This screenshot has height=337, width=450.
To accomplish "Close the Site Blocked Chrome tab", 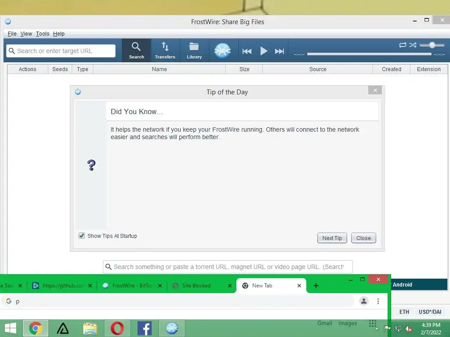I will pos(229,285).
